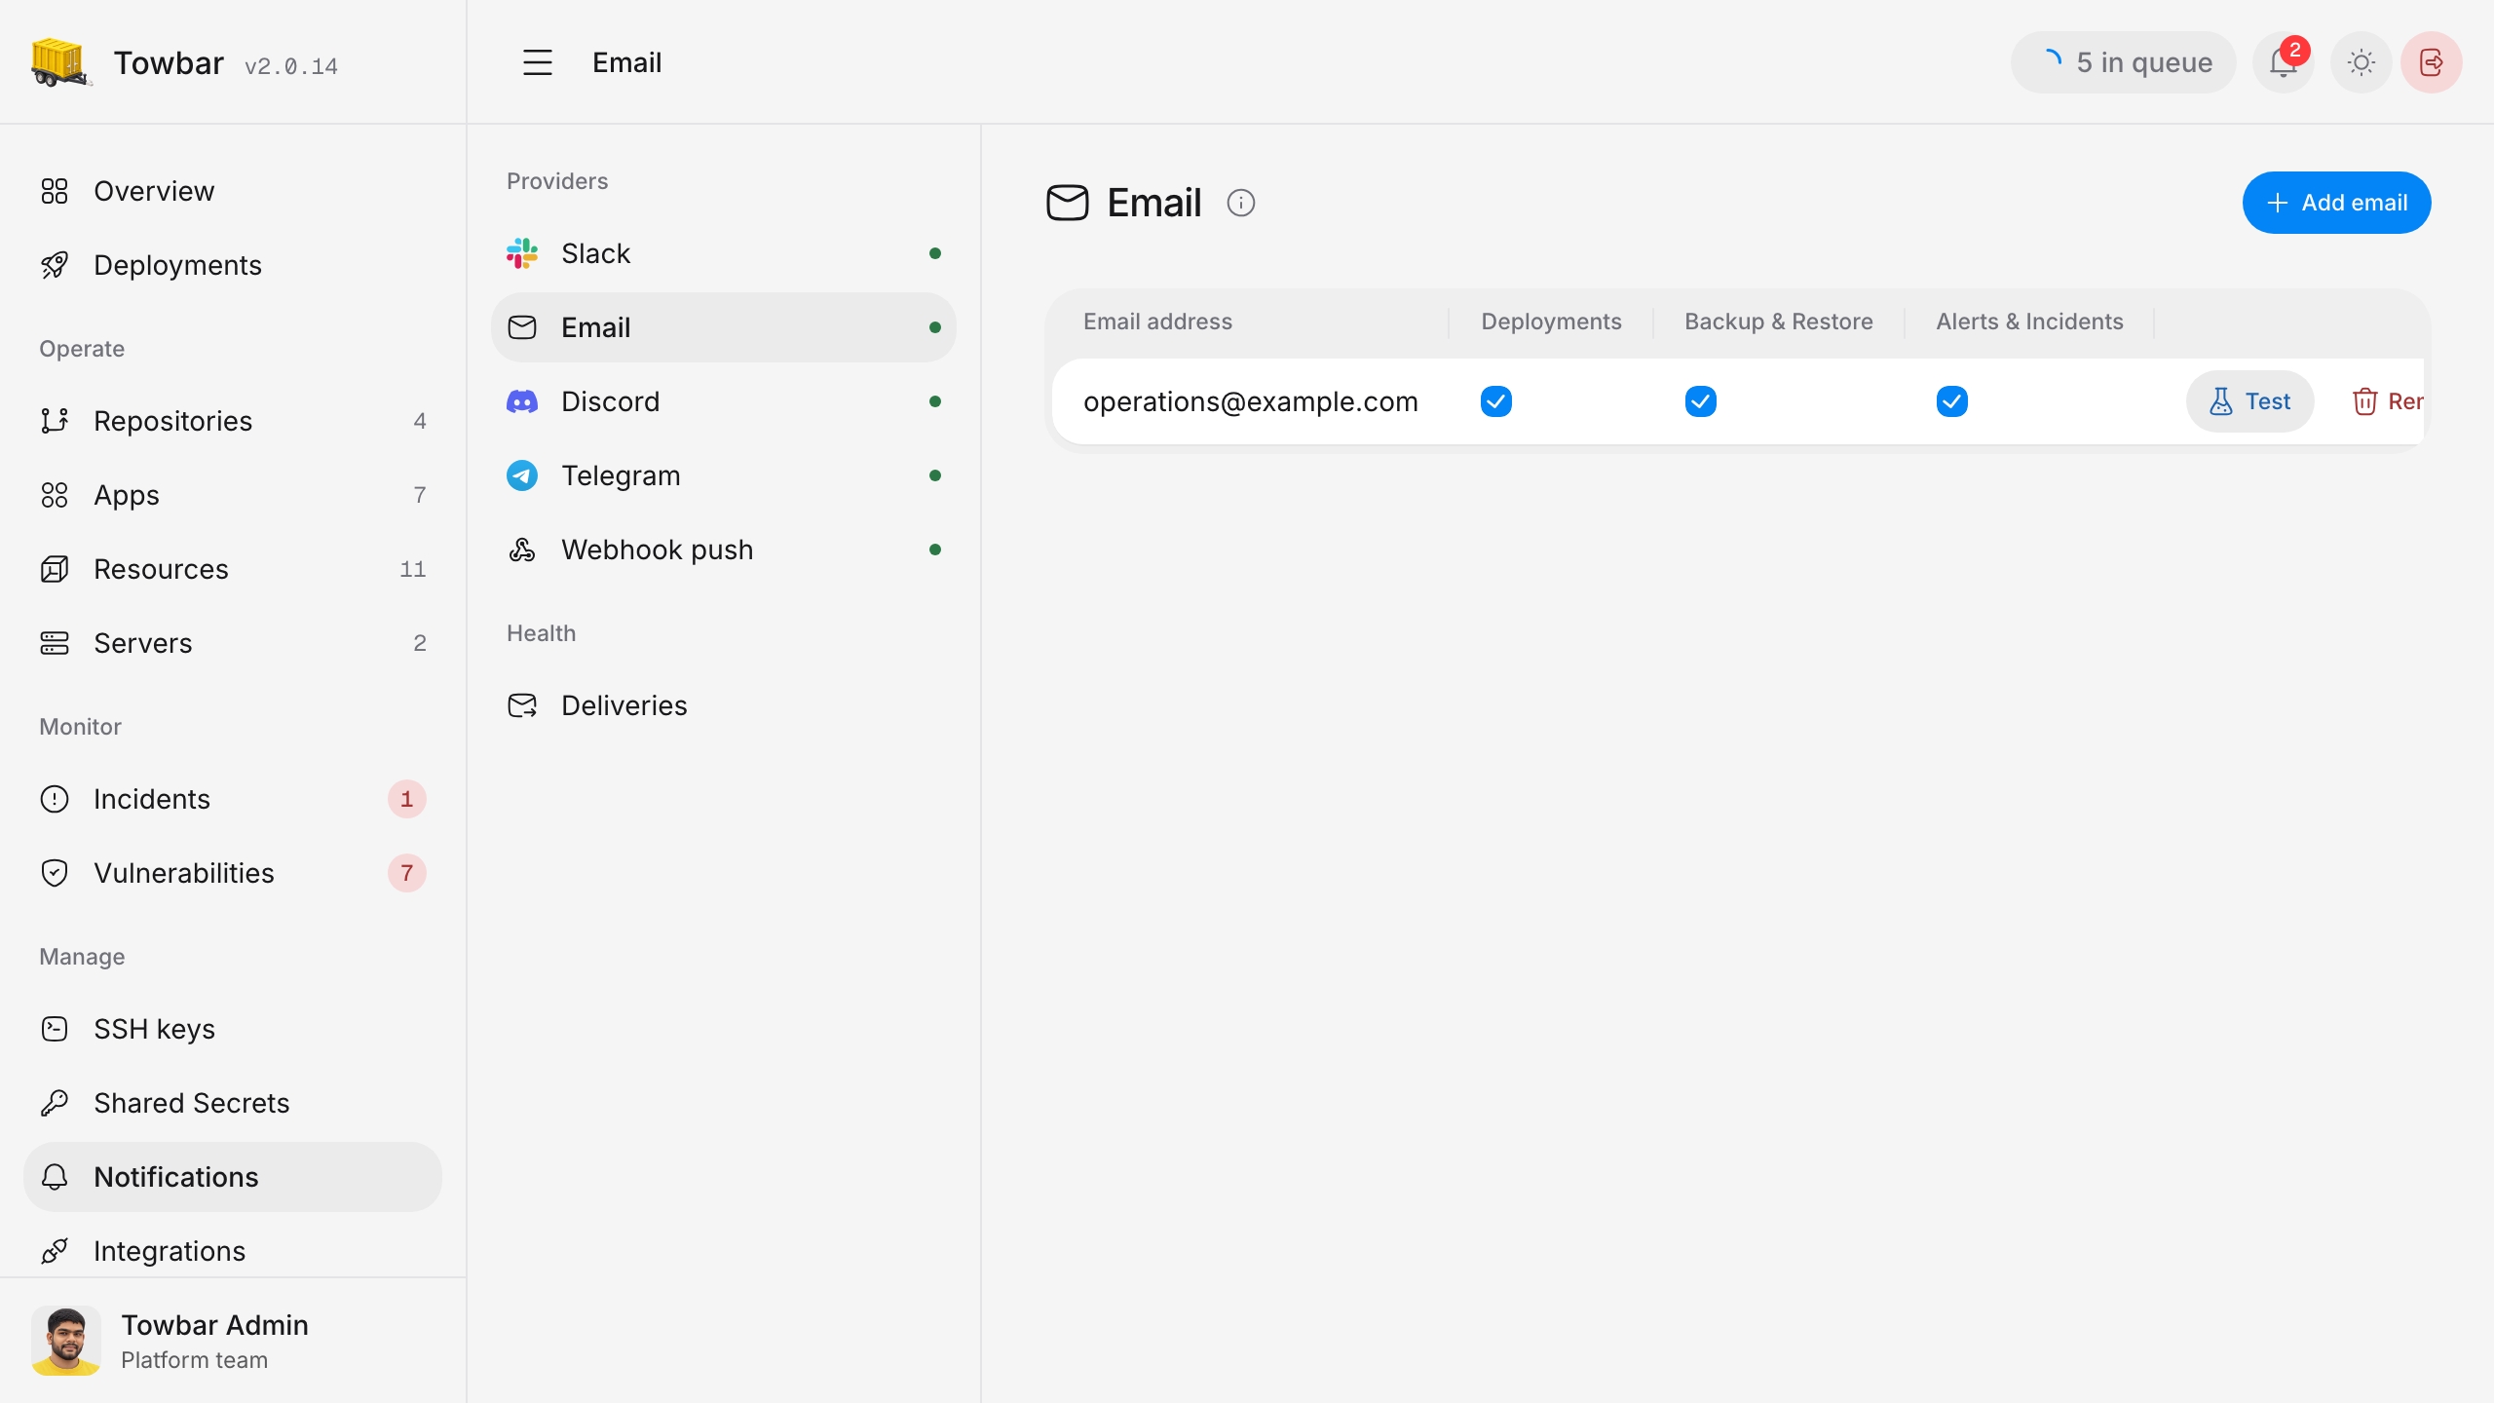This screenshot has height=1403, width=2494.
Task: Open Incidents in the sidebar
Action: point(233,799)
